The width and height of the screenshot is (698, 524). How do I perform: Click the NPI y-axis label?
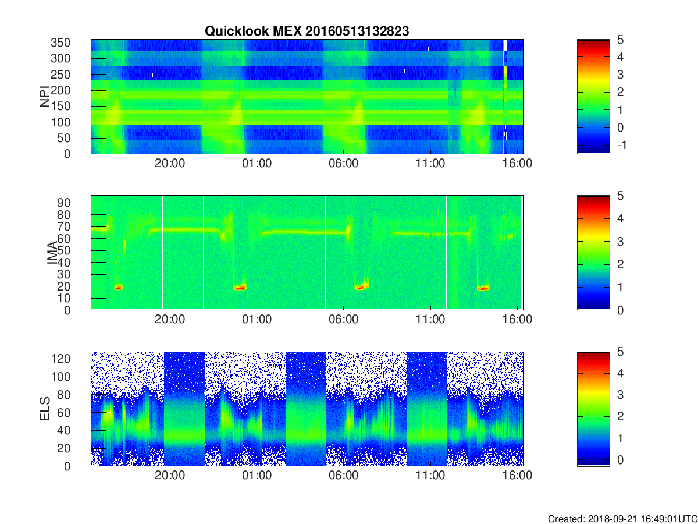tap(45, 97)
